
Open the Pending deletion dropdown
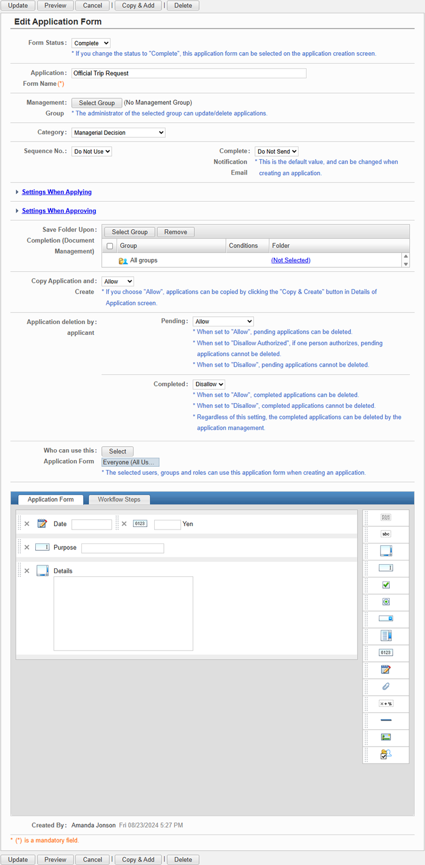[x=223, y=322]
